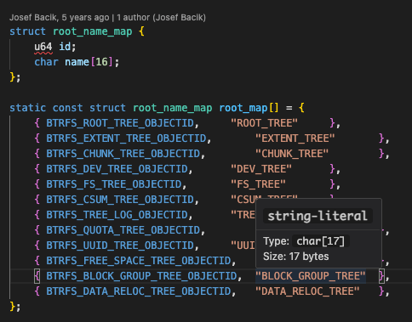Click the "FS_TREE" string literal

click(258, 184)
